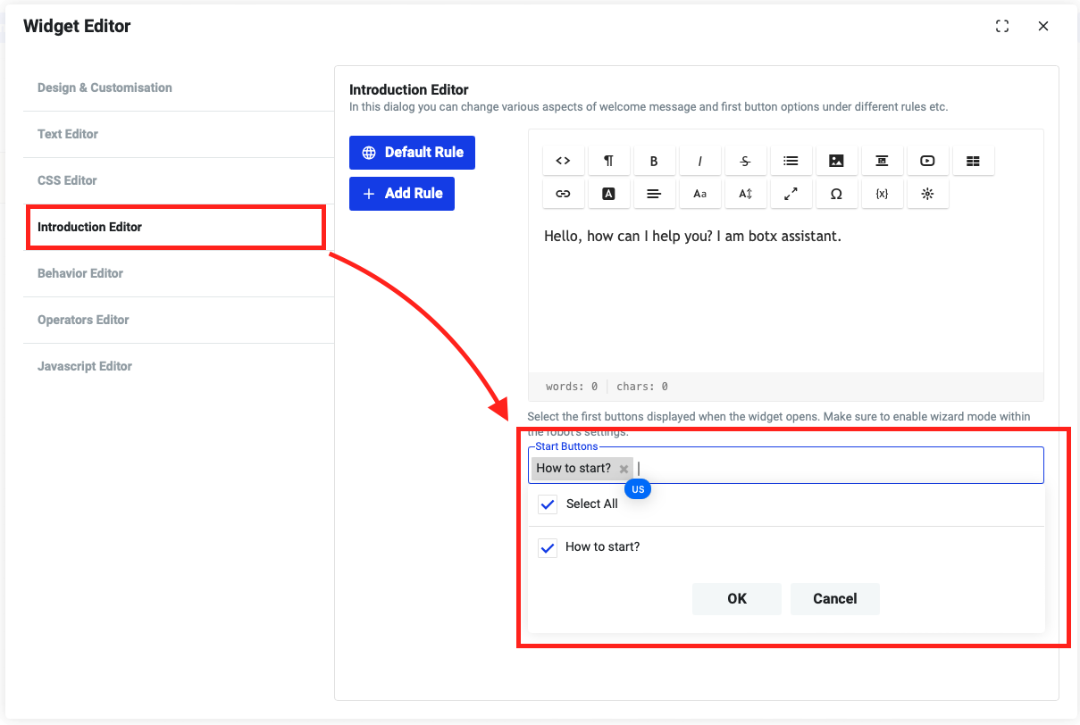Insert a variable using the {x} icon
Image resolution: width=1080 pixels, height=725 pixels.
click(883, 193)
